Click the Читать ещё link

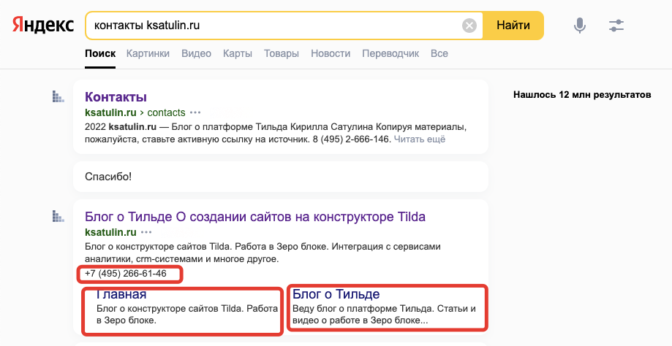420,139
